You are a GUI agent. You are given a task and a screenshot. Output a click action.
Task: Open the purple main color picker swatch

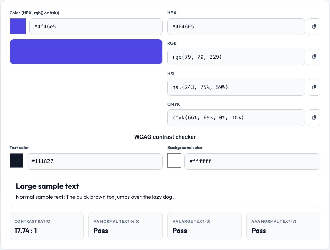click(18, 26)
